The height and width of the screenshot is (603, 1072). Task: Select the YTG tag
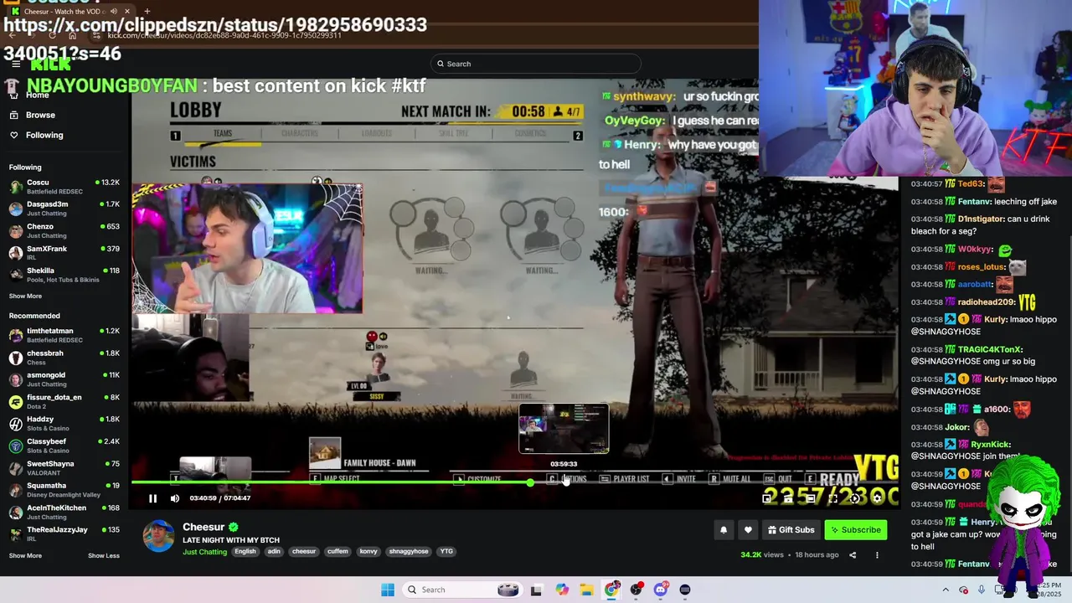(446, 552)
